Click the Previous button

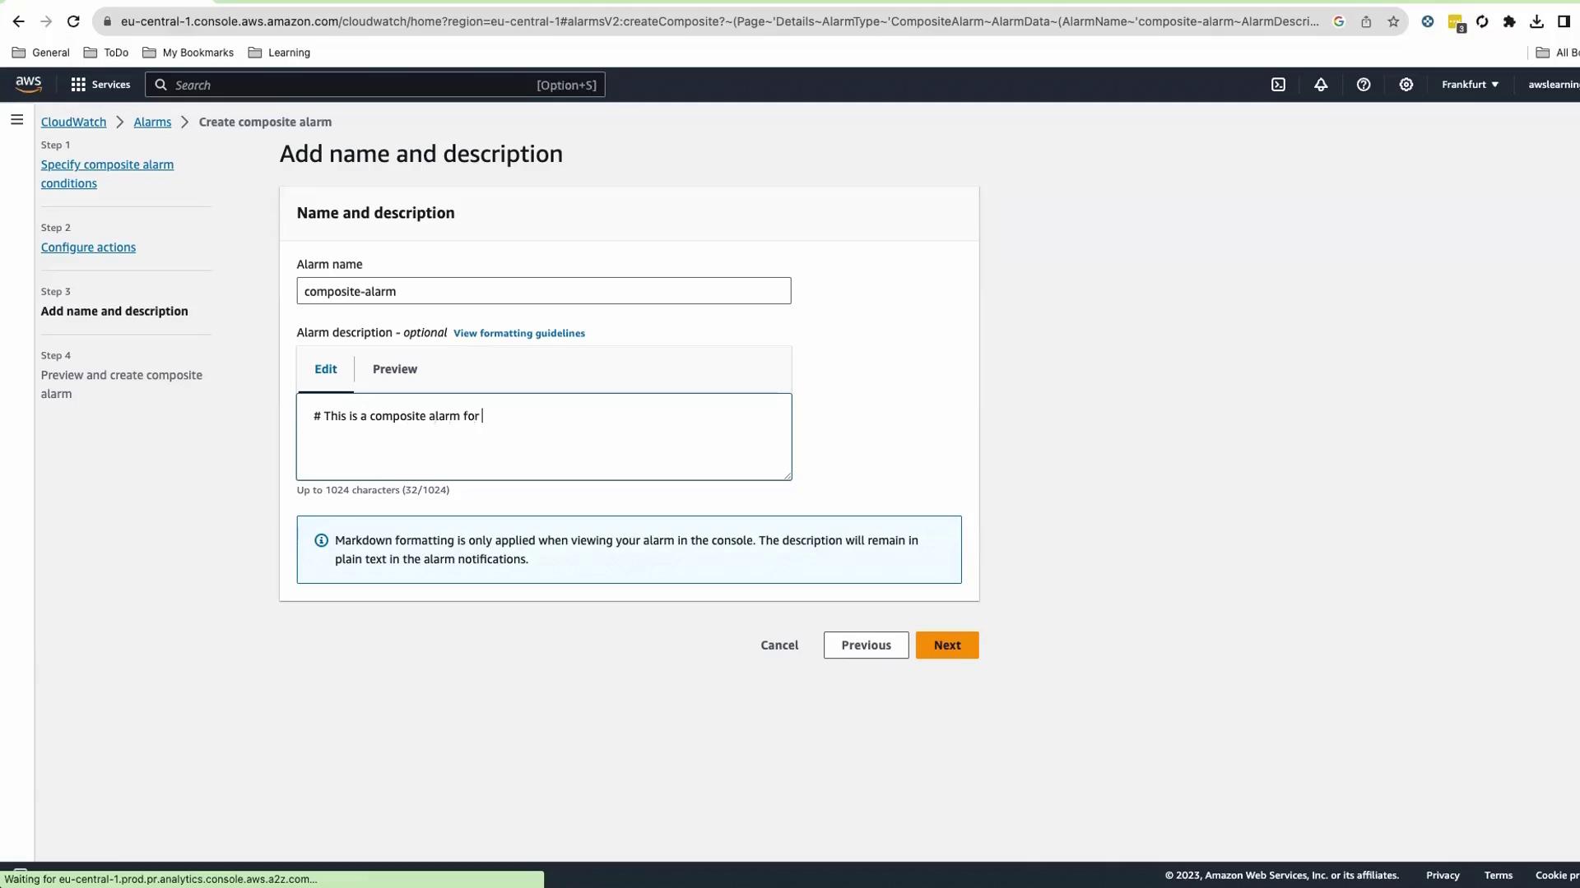coord(866,645)
